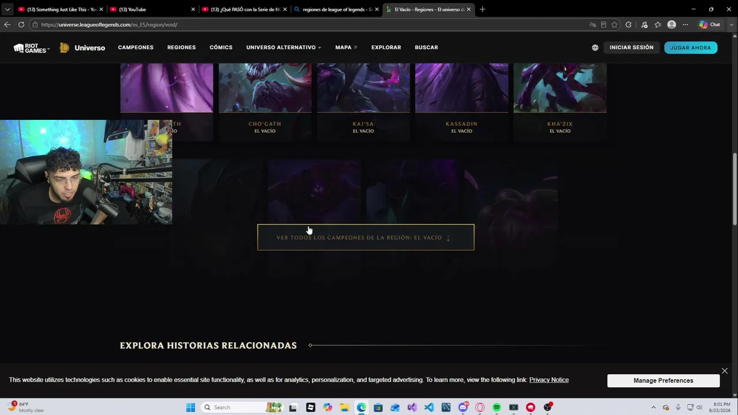Open the Buscar menu item

[x=427, y=47]
